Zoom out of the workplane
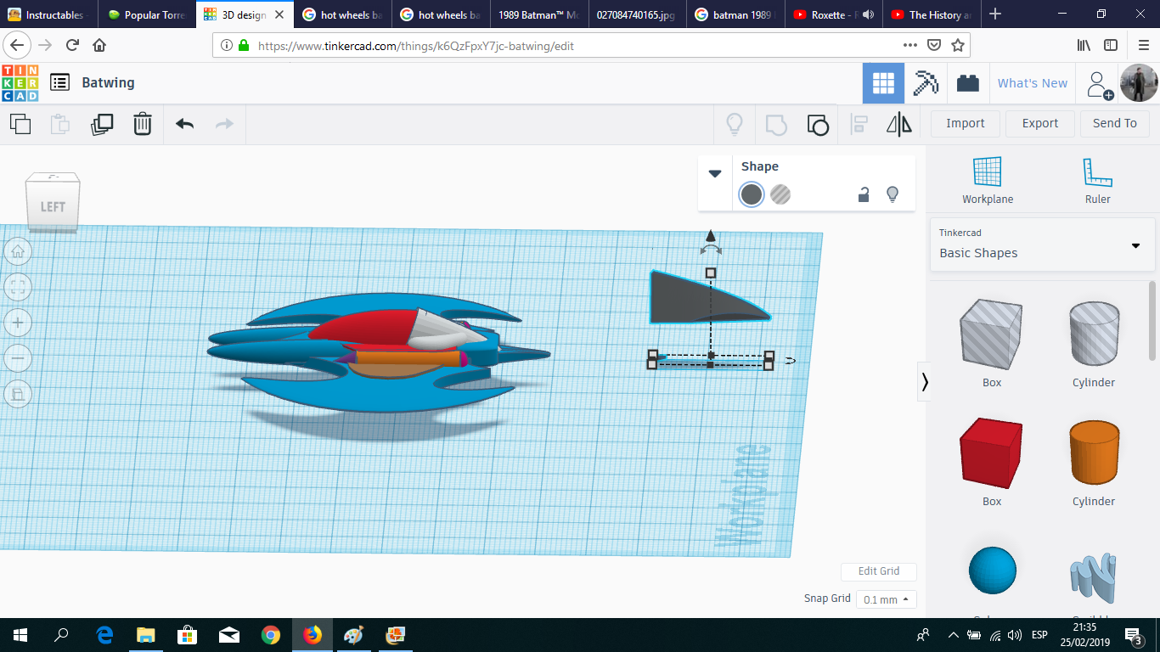 click(x=19, y=358)
